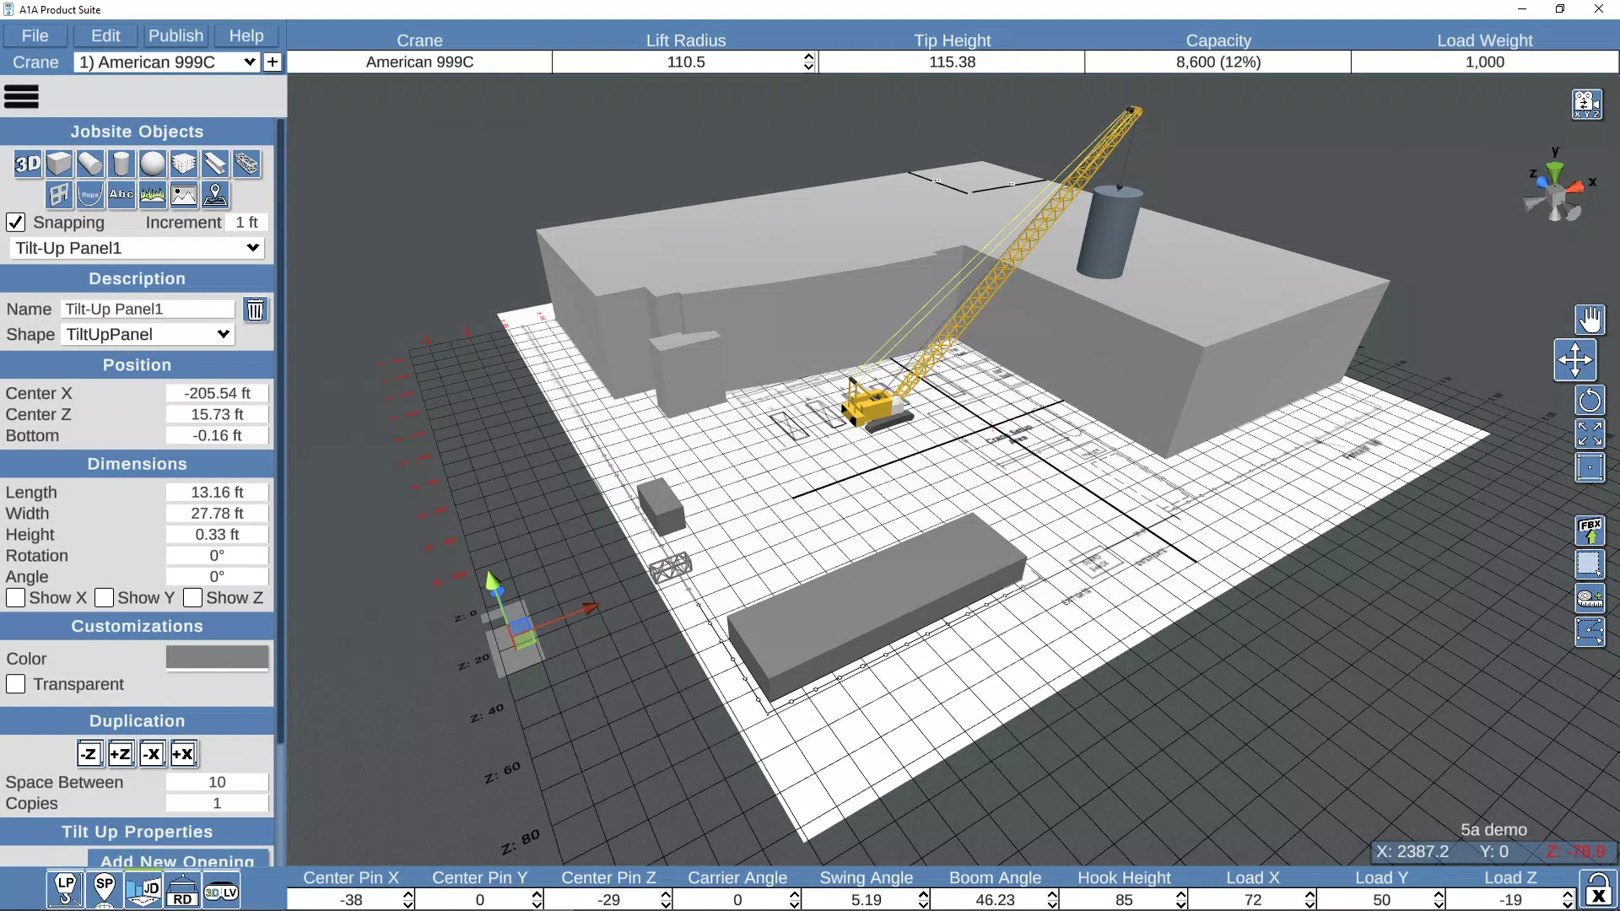Image resolution: width=1620 pixels, height=911 pixels.
Task: Click the +Z duplication button
Action: 121,753
